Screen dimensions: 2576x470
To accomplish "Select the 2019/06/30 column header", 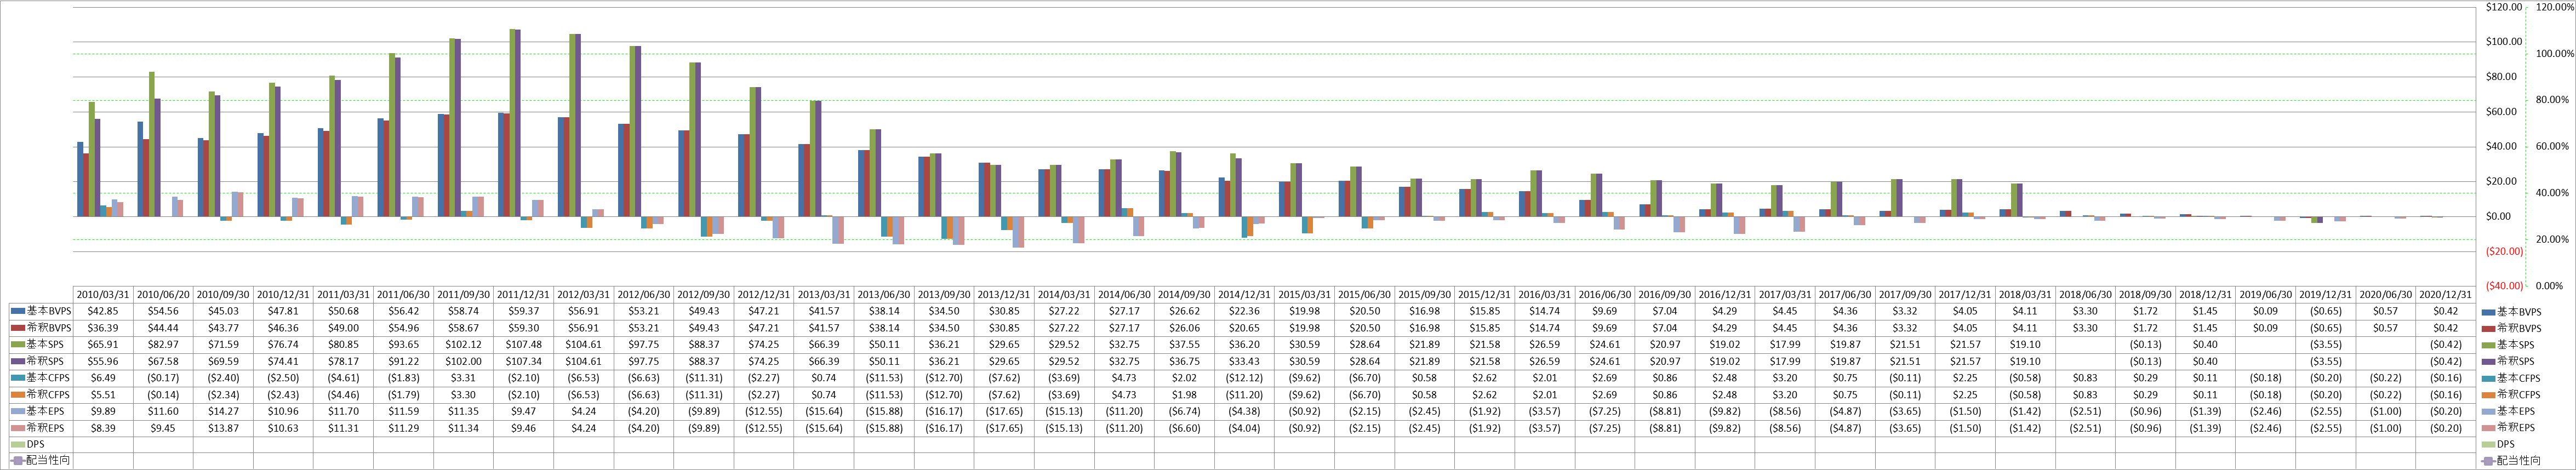I will (x=2265, y=295).
